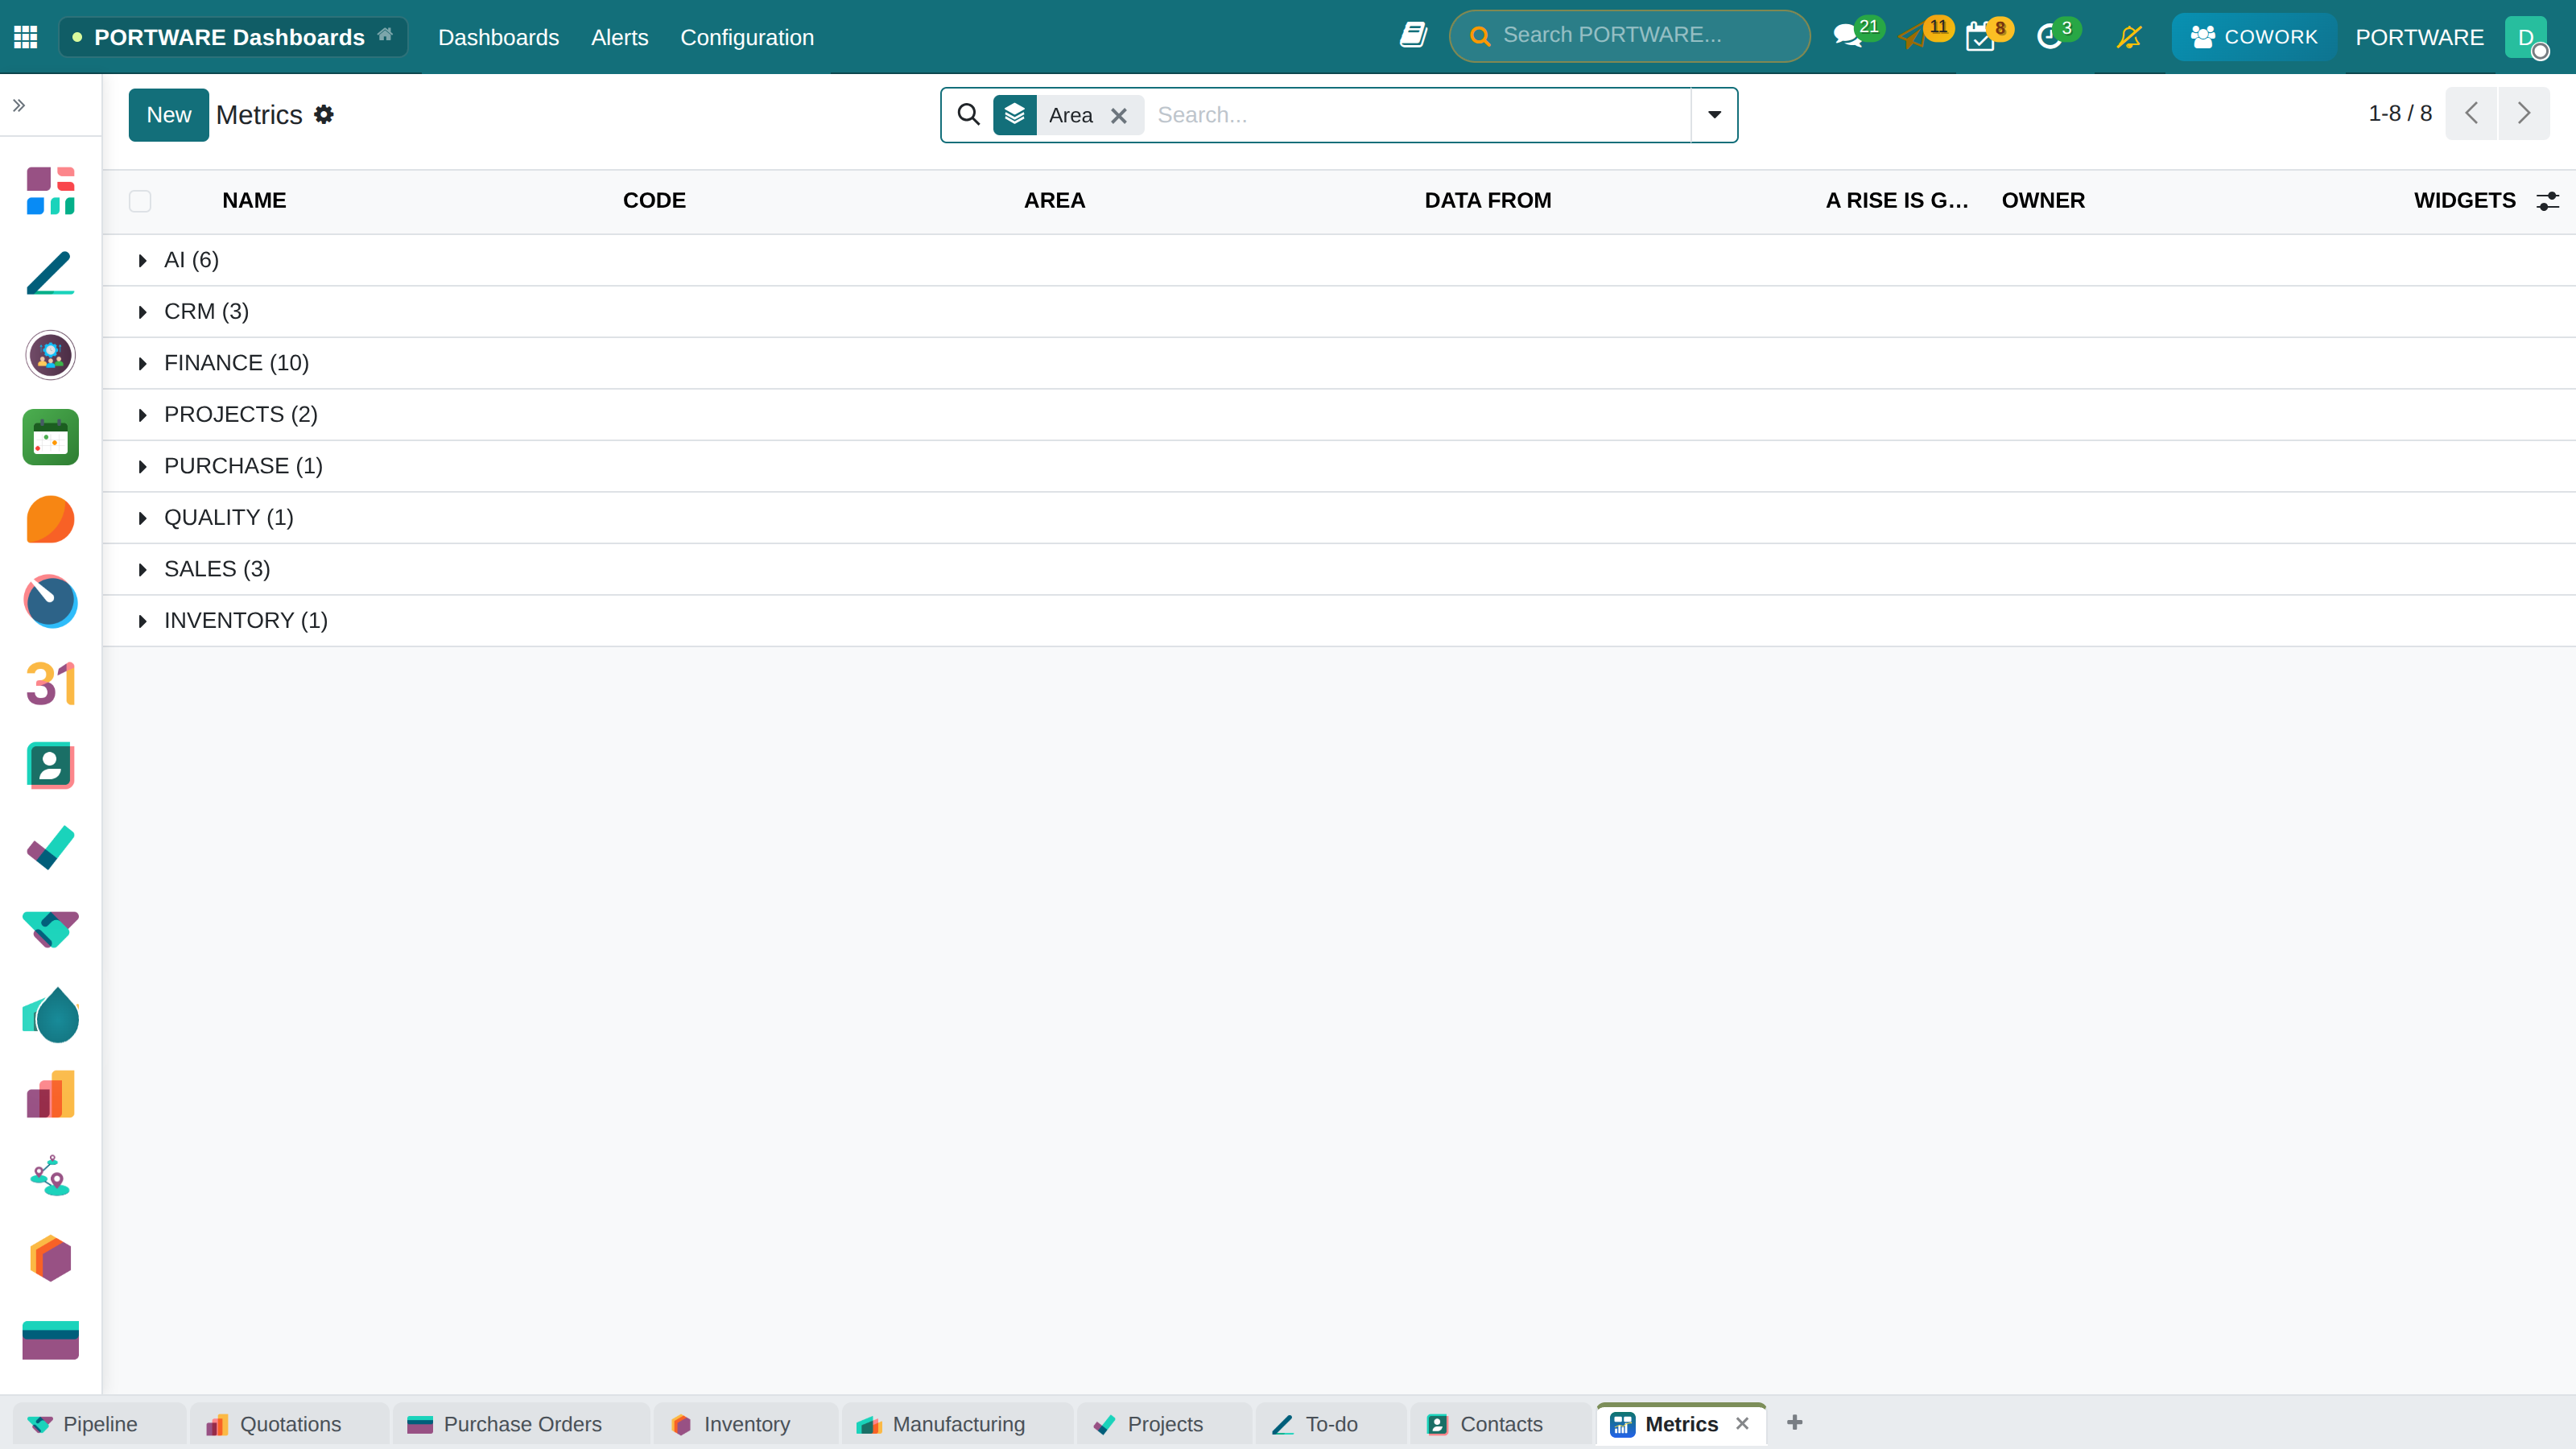2576x1449 pixels.
Task: Open the apps grid menu
Action: coord(26,37)
